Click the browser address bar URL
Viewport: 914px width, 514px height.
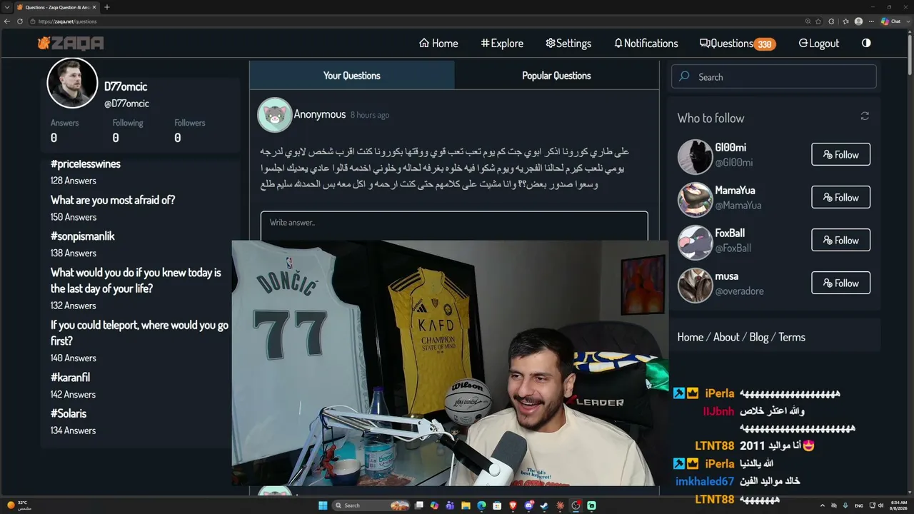point(67,21)
